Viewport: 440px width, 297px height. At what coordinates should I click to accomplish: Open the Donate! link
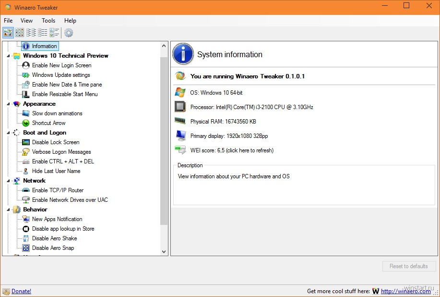pyautogui.click(x=21, y=291)
